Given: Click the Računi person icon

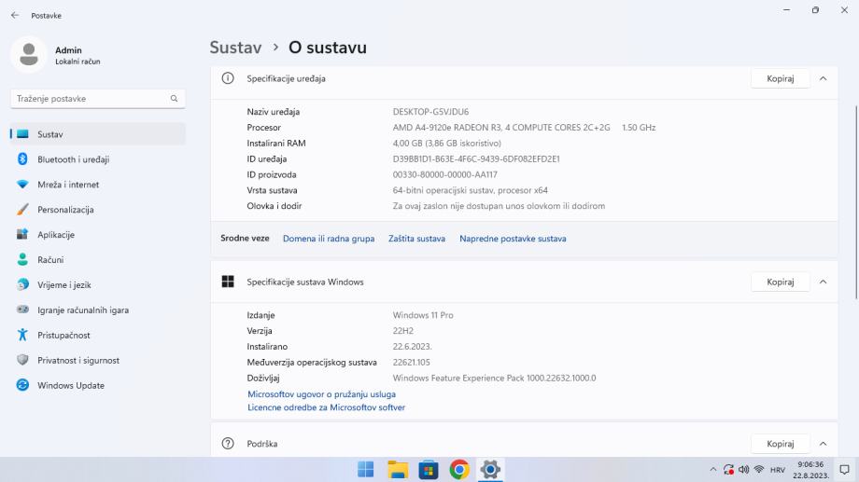Looking at the screenshot, I should point(22,259).
